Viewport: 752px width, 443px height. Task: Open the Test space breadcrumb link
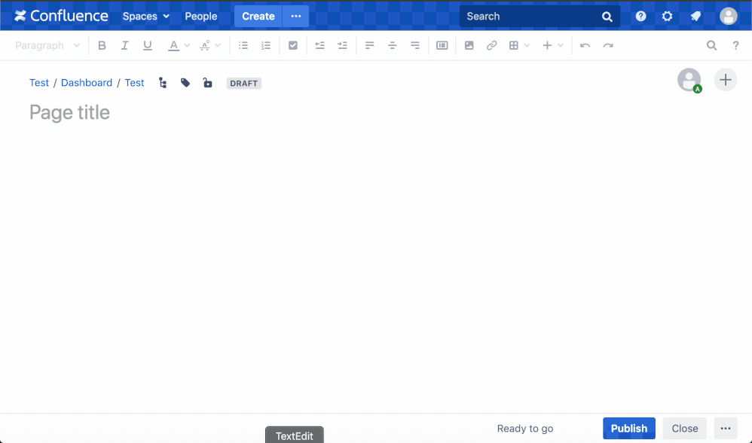click(39, 83)
